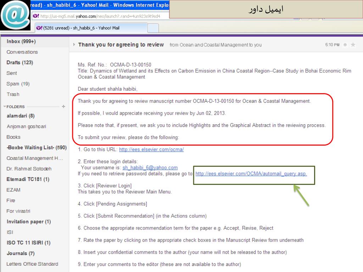Open the Etemadi TC181 (1) folder
Image resolution: width=363 pixels, height=272 pixels.
pos(28,179)
